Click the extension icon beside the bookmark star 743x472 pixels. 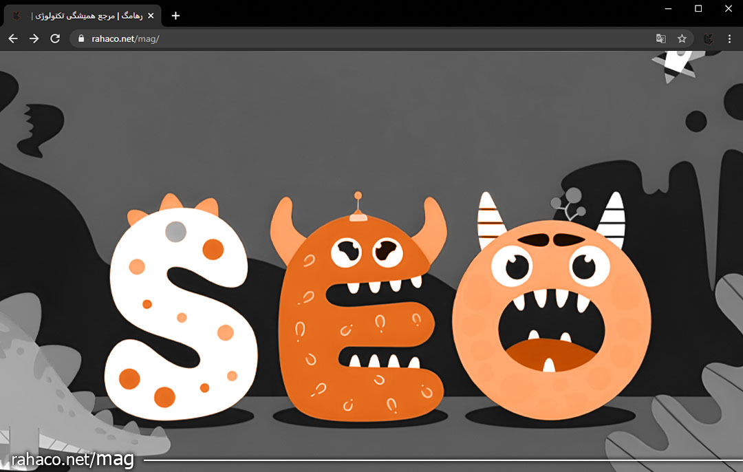(x=709, y=39)
